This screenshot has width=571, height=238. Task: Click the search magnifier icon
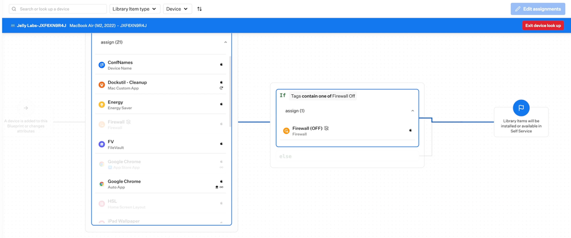point(14,9)
